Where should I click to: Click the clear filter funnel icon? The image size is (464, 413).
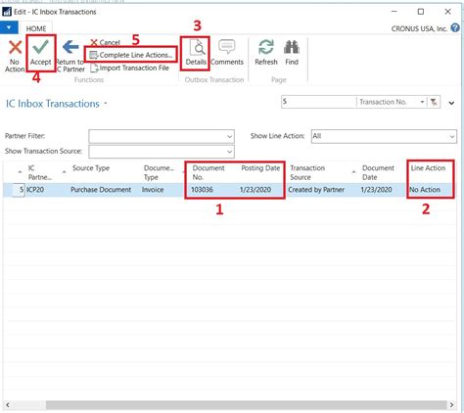434,102
